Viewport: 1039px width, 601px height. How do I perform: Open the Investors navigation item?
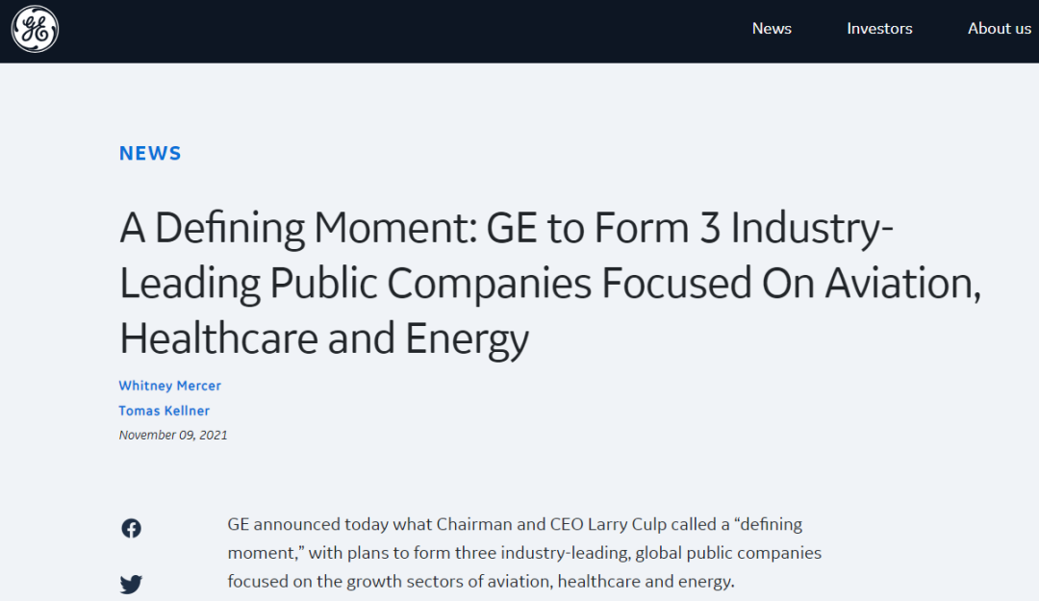point(879,29)
